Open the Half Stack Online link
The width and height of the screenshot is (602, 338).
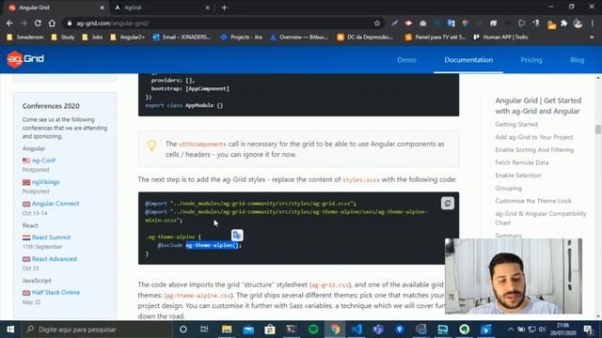(x=55, y=292)
